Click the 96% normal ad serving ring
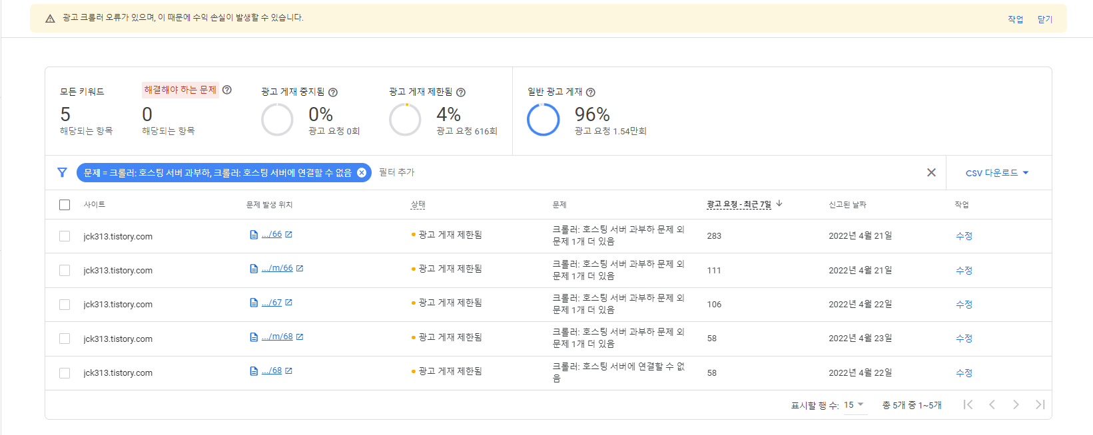The image size is (1093, 435). click(x=544, y=120)
